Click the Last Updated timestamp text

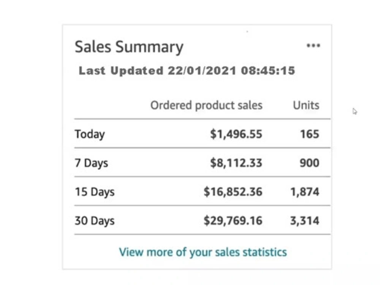[187, 71]
